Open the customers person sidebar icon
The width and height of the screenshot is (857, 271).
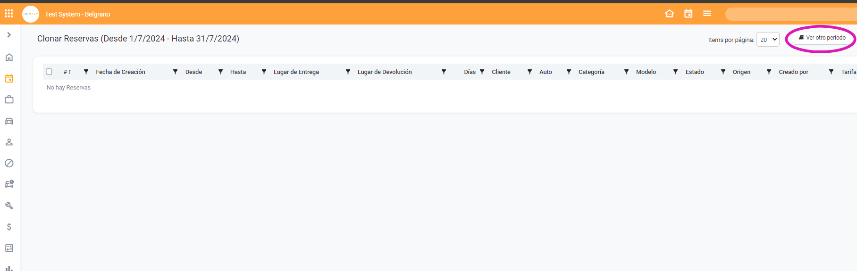[x=9, y=142]
